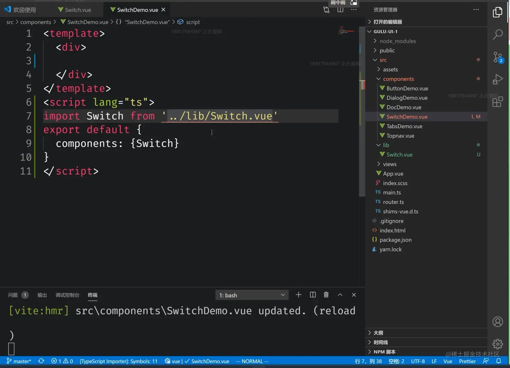The image size is (510, 368).
Task: Switch to the 问题 panel tab
Action: coord(13,295)
